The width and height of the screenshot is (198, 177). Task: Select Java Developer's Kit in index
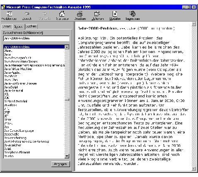pyautogui.click(x=18, y=58)
